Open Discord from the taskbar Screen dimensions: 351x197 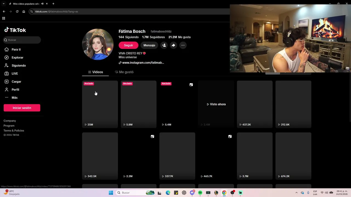click(192, 193)
